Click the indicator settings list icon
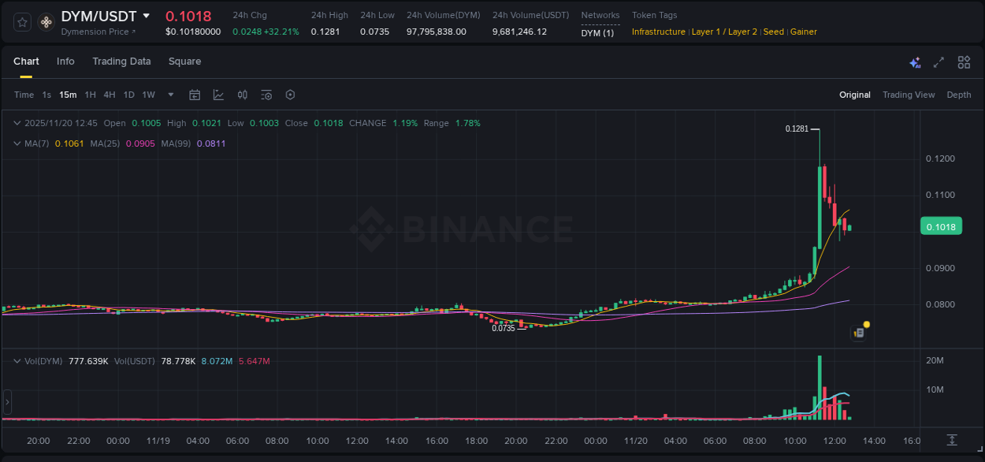This screenshot has width=985, height=462. [x=266, y=94]
